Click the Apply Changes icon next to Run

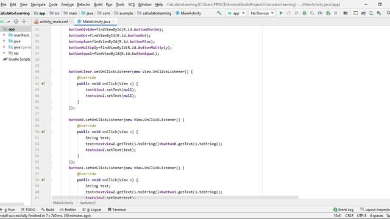289,13
